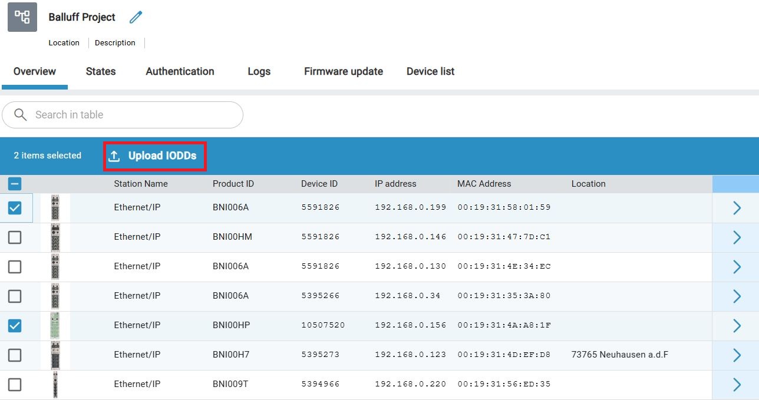Uncheck the row with IP 192.168.0.199
759x400 pixels.
point(15,208)
